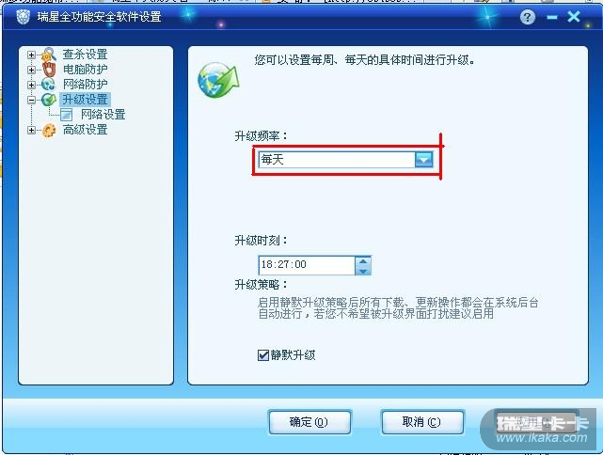The height and width of the screenshot is (455, 603).
Task: Click the 电脑防护 hand shield icon
Action: click(49, 70)
